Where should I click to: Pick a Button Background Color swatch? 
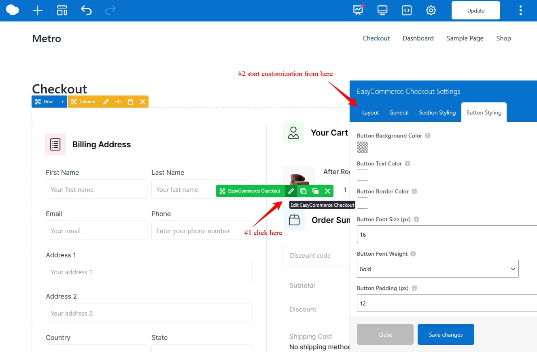(x=362, y=147)
